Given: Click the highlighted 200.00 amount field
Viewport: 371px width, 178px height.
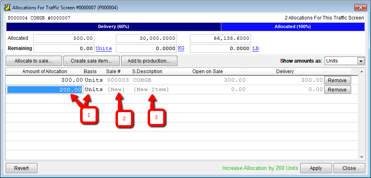Looking at the screenshot, I should pyautogui.click(x=44, y=89).
